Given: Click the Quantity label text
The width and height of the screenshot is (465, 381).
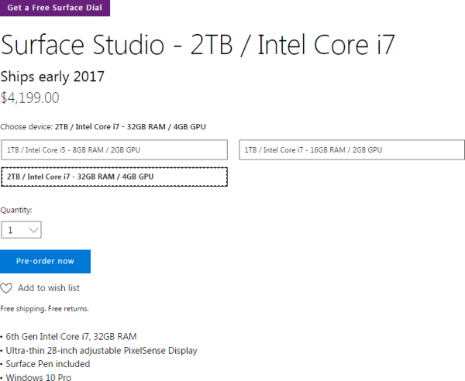Looking at the screenshot, I should [16, 210].
